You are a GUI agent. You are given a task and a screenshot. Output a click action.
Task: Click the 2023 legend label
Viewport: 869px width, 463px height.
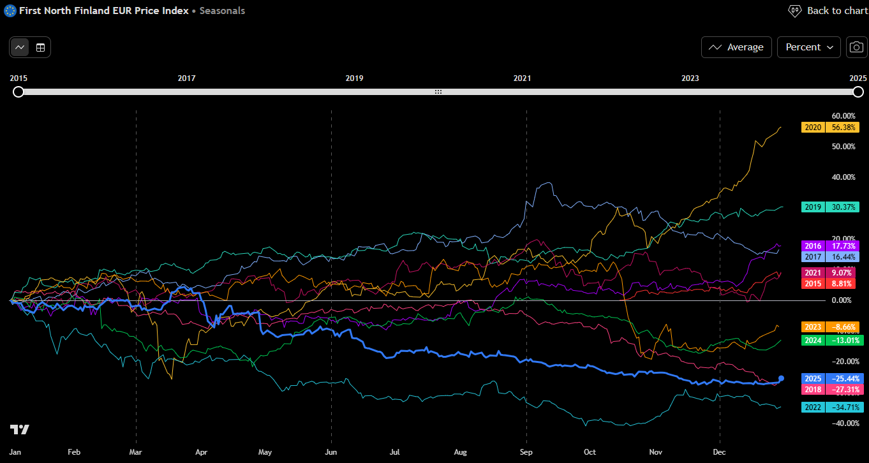813,327
